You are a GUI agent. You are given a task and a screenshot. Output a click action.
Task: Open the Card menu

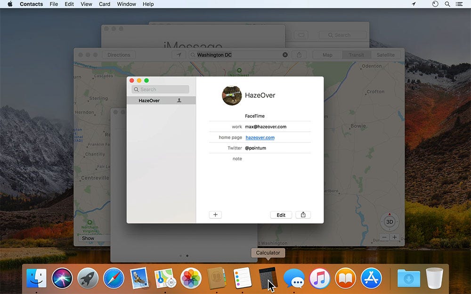click(105, 4)
